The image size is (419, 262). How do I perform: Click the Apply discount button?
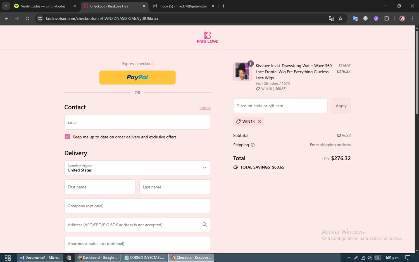[341, 106]
